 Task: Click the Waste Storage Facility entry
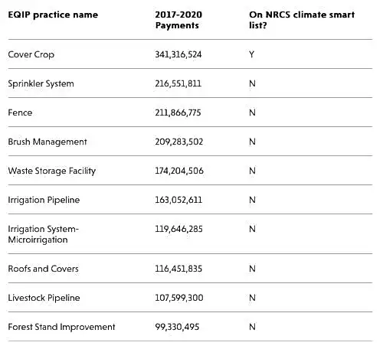52,171
